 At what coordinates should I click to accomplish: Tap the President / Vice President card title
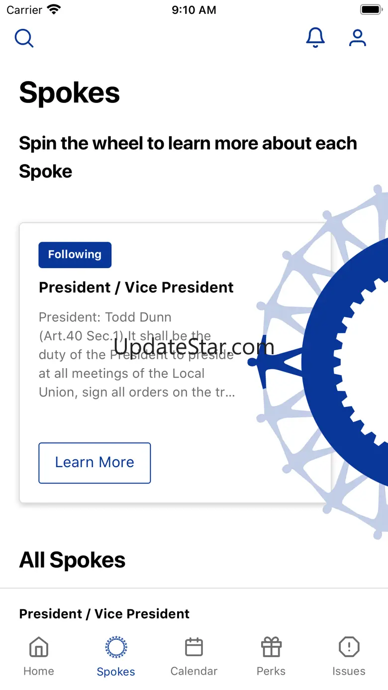coord(136,288)
